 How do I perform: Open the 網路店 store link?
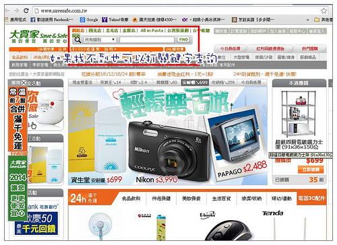click(x=78, y=30)
